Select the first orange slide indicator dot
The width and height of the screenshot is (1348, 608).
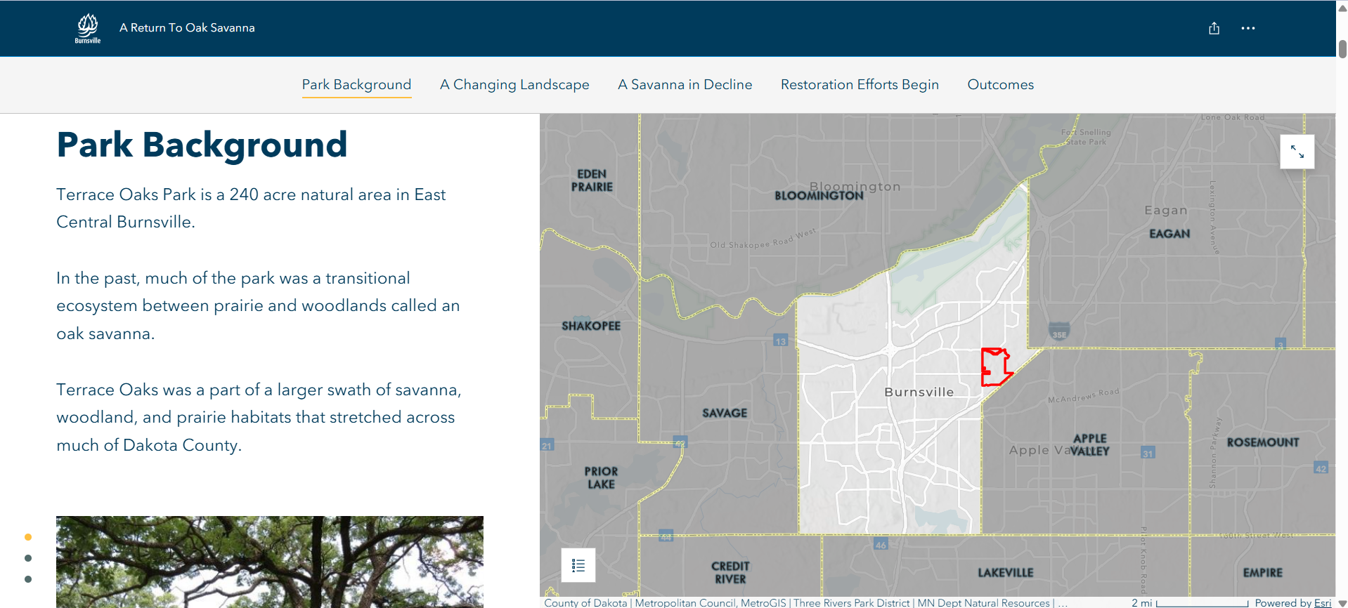tap(28, 537)
